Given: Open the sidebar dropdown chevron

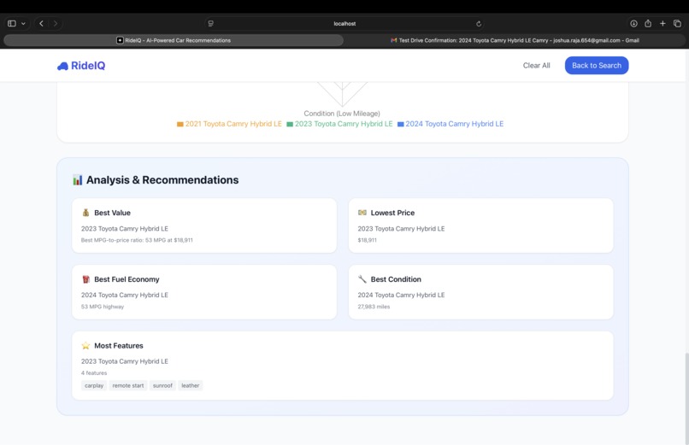Looking at the screenshot, I should [x=23, y=24].
